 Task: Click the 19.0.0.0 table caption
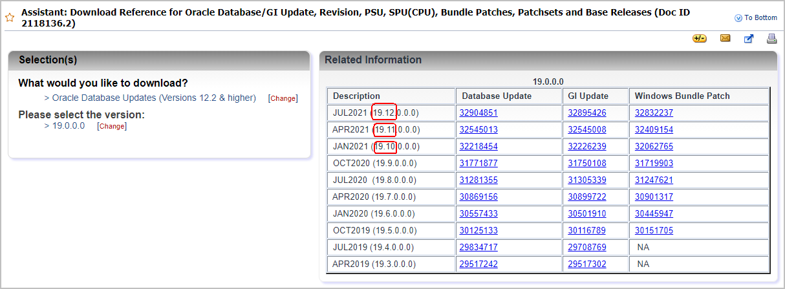tap(548, 81)
